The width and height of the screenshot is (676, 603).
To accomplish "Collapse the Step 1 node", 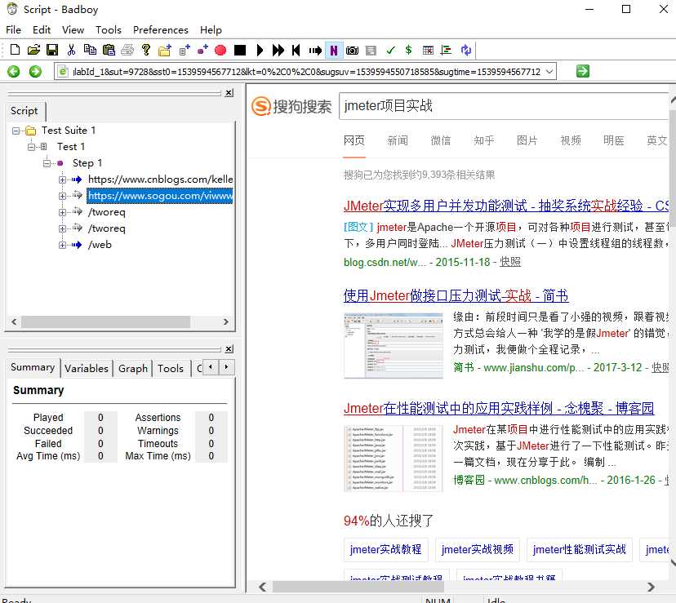I will click(x=47, y=163).
